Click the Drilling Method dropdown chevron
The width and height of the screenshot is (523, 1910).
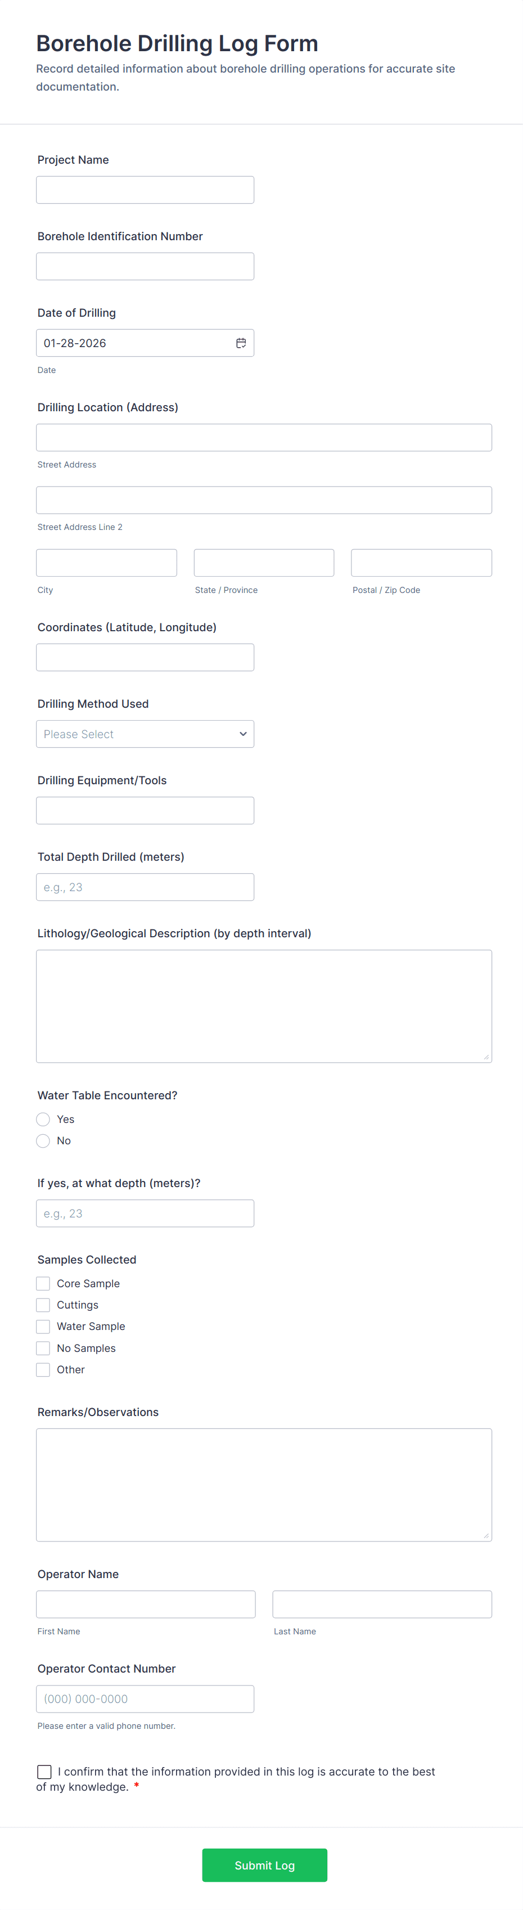point(243,733)
